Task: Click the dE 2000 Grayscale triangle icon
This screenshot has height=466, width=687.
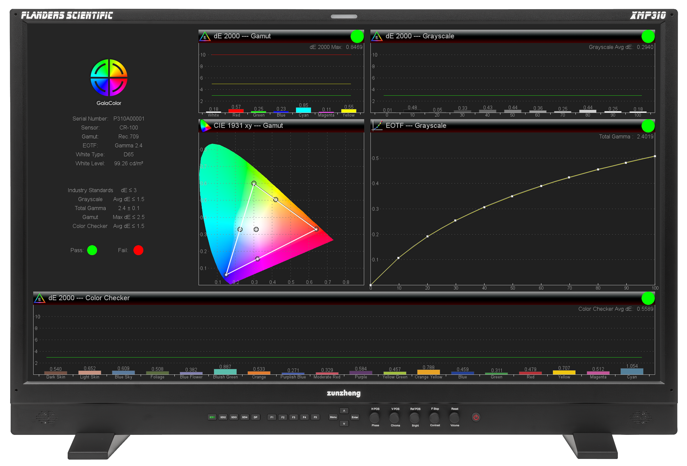Action: click(x=377, y=36)
